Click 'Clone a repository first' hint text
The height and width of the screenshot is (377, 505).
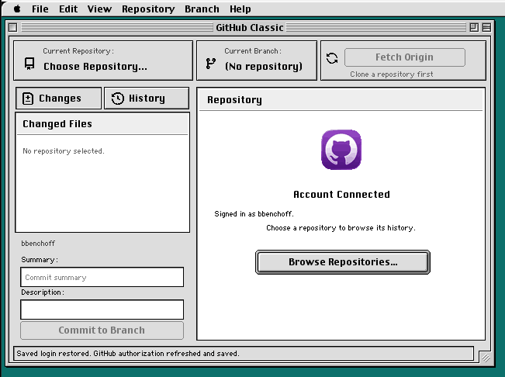point(391,74)
